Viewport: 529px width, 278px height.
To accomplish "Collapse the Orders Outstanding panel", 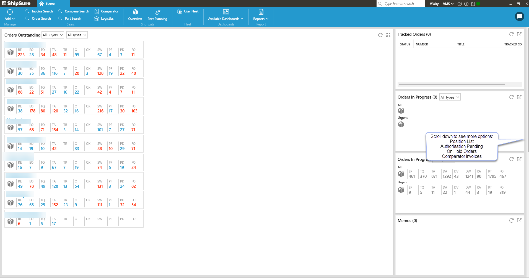I will (x=388, y=35).
